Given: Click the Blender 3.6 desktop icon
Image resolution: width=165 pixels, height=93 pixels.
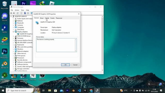Looking at the screenshot, I should click(x=5, y=65).
